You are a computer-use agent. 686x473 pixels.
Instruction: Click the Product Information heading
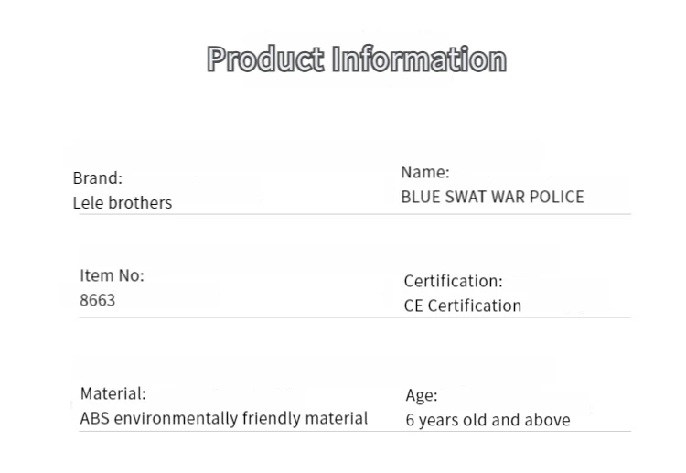click(357, 59)
